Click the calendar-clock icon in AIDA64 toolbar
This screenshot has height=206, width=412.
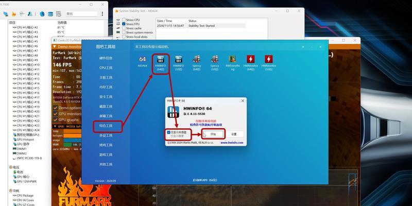point(58,14)
